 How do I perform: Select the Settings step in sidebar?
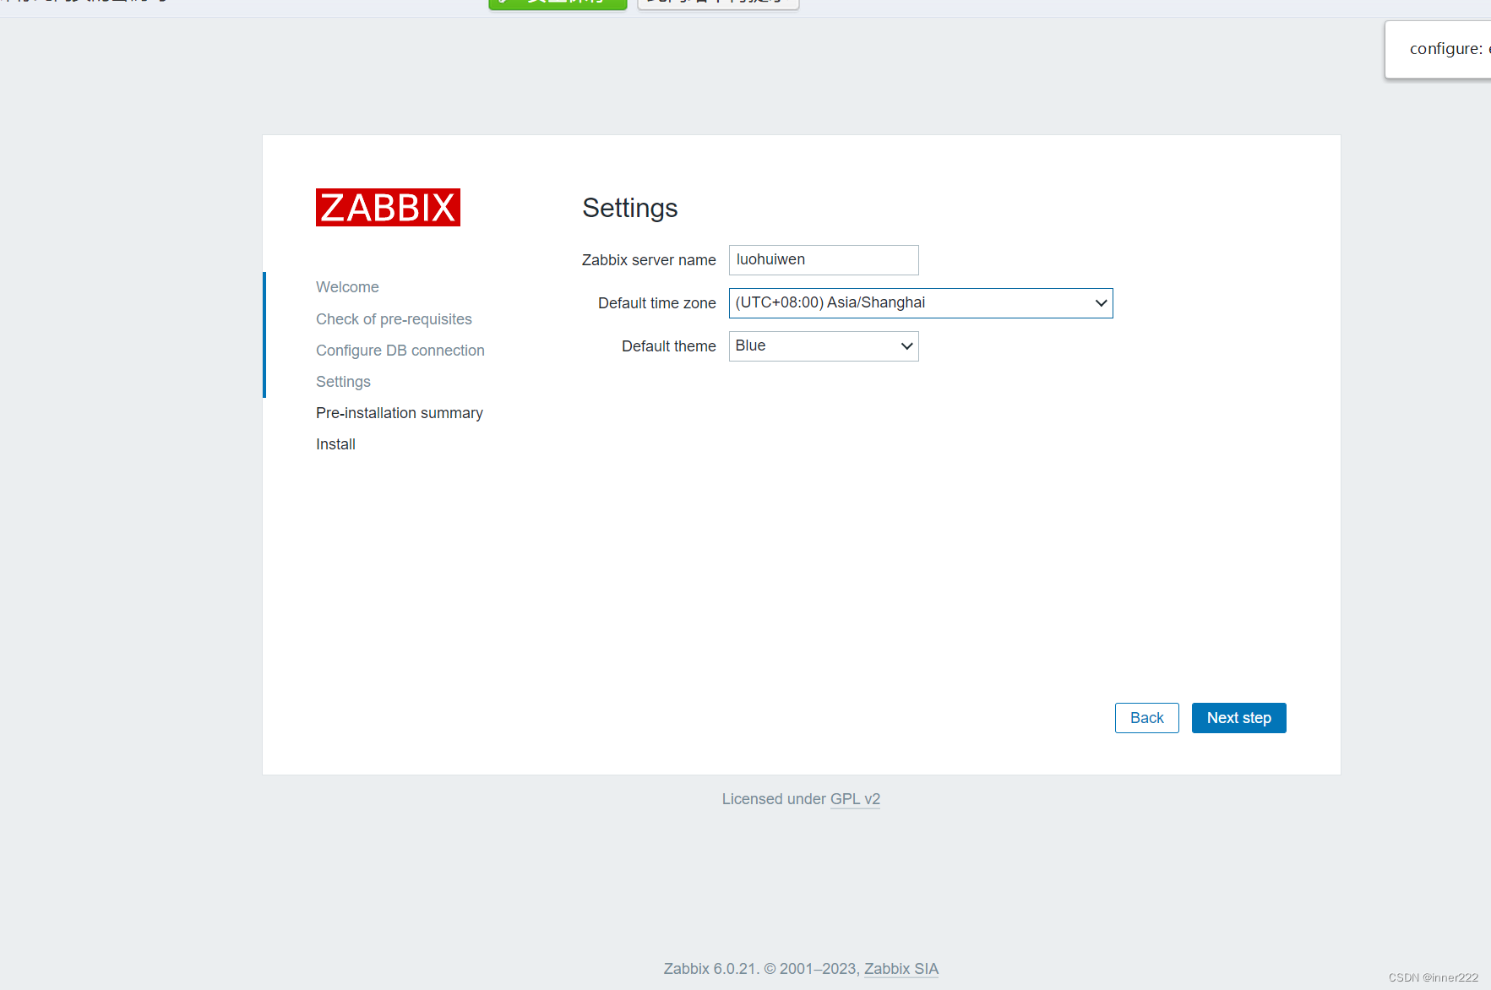tap(343, 382)
